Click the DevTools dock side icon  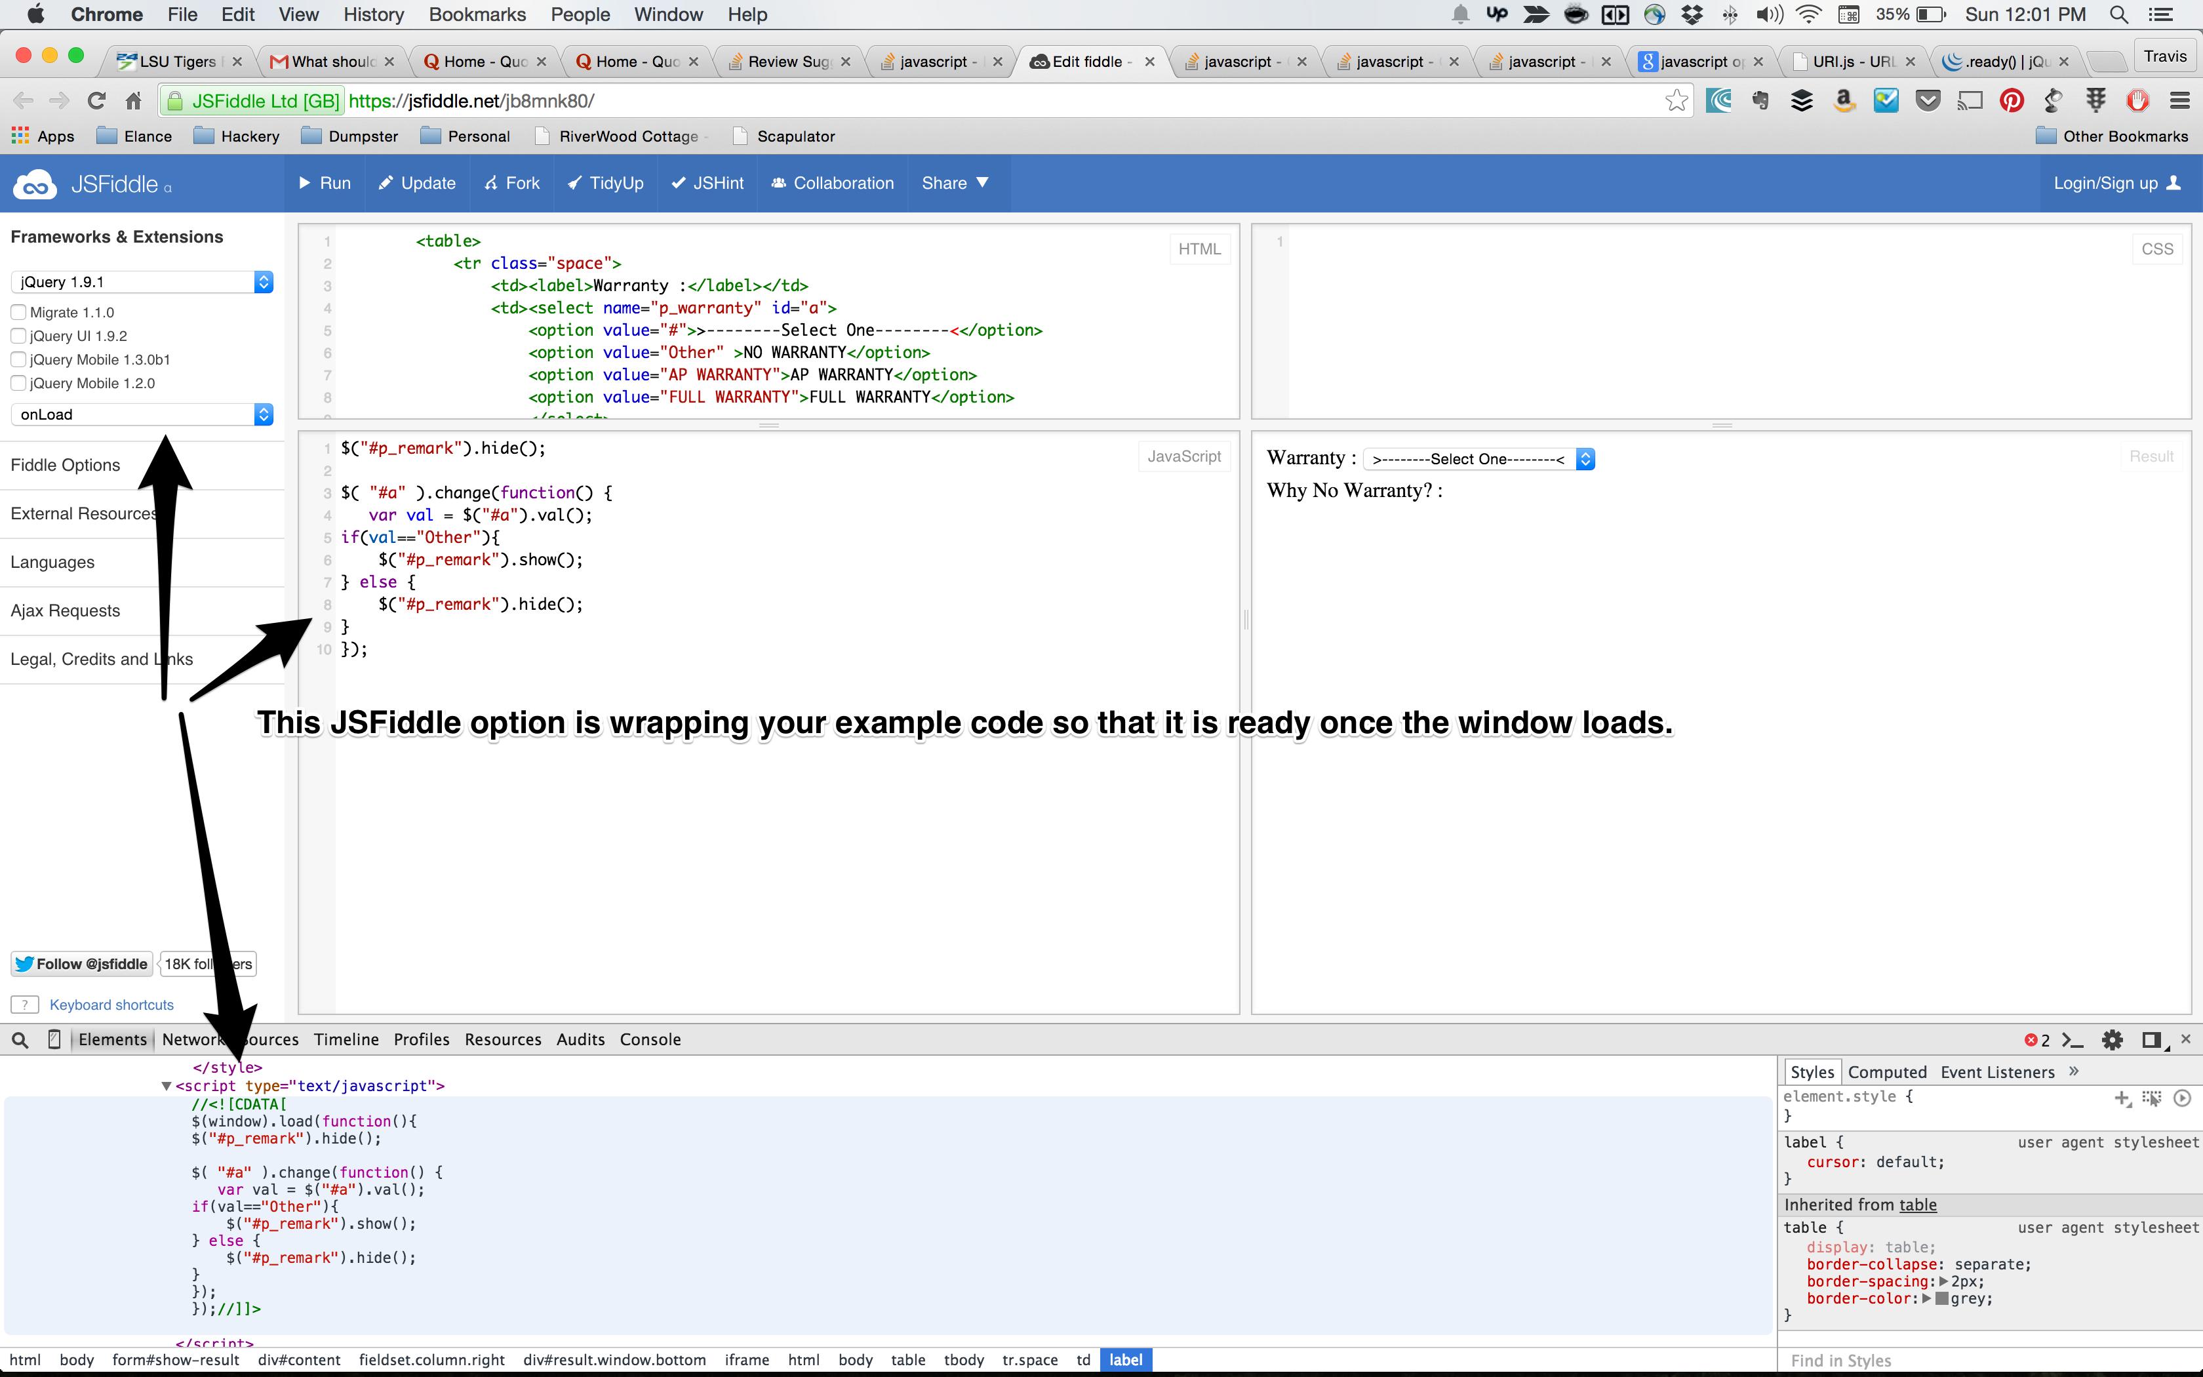click(2151, 1039)
